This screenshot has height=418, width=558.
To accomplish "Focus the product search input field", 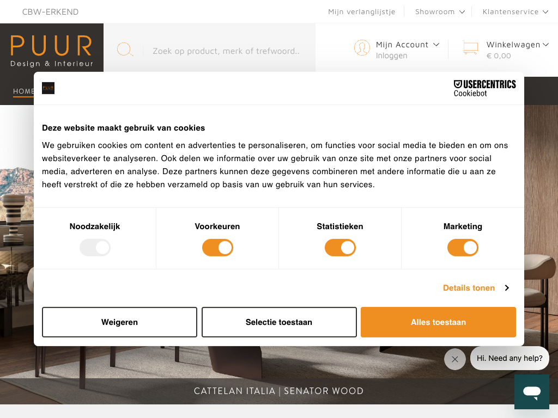I will pyautogui.click(x=226, y=51).
